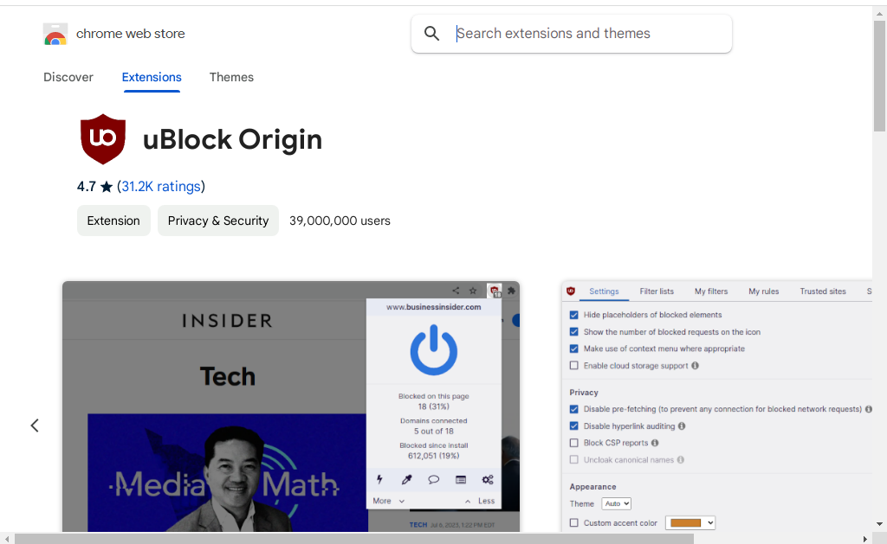Click the lightning bolt element zapper icon

click(379, 480)
